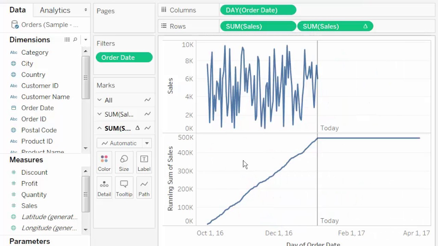Click the Running Sum of Sales axis title
438x246 pixels.
point(170,178)
